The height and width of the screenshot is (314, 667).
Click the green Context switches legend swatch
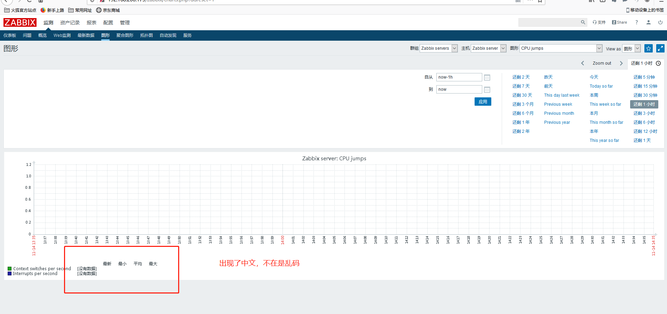click(x=10, y=269)
